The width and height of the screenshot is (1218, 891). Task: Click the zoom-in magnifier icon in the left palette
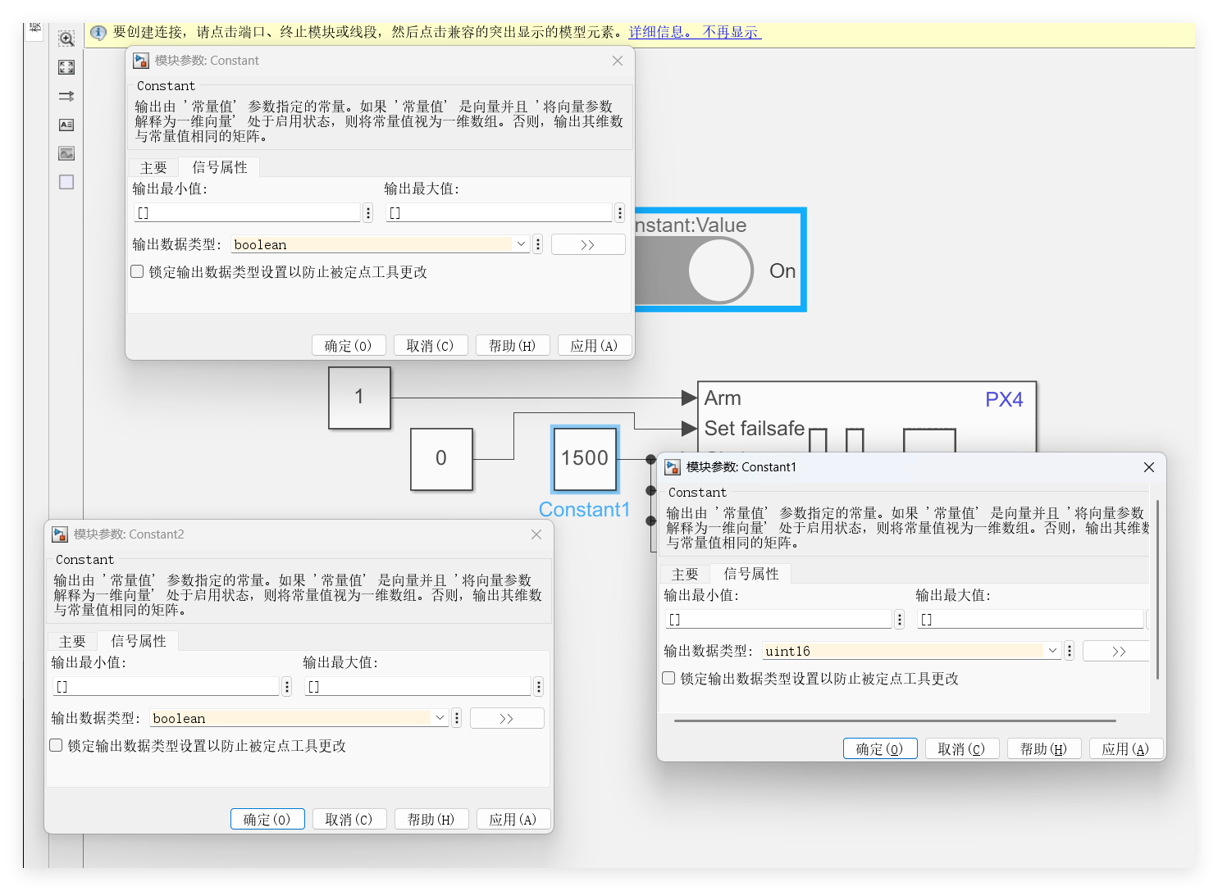click(x=66, y=39)
